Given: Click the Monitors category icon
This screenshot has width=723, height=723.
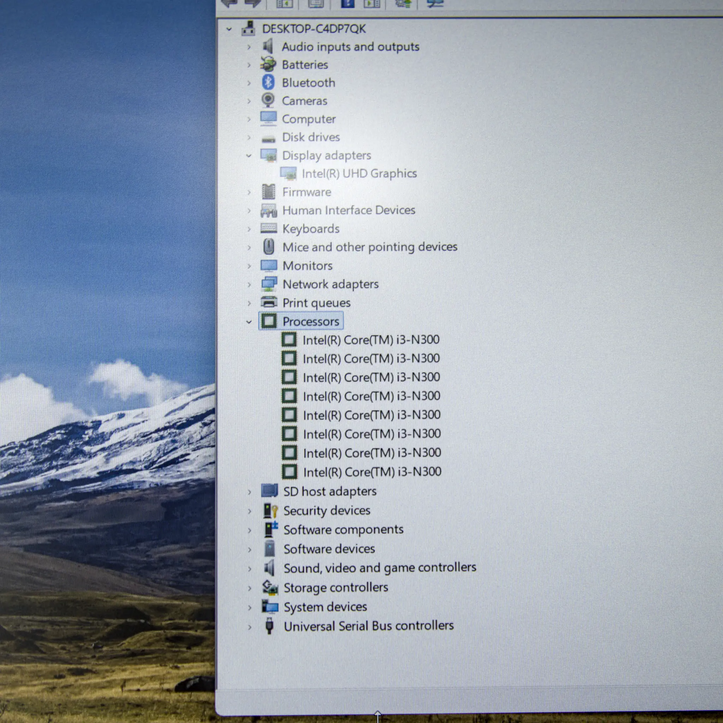Looking at the screenshot, I should tap(269, 266).
